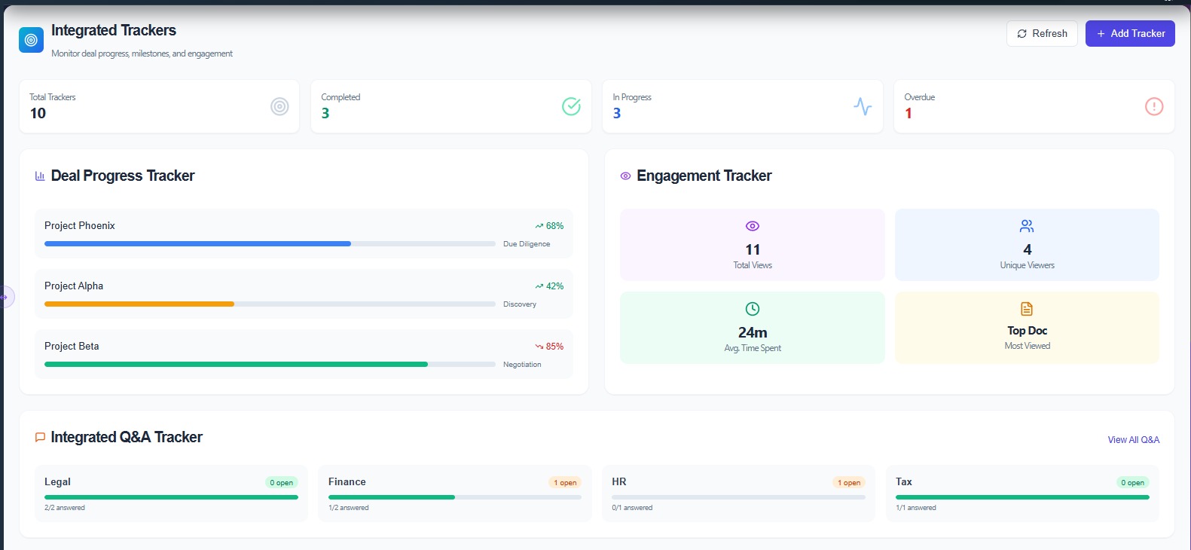The width and height of the screenshot is (1191, 550).
Task: Select the Project Beta deal row
Action: tap(304, 353)
